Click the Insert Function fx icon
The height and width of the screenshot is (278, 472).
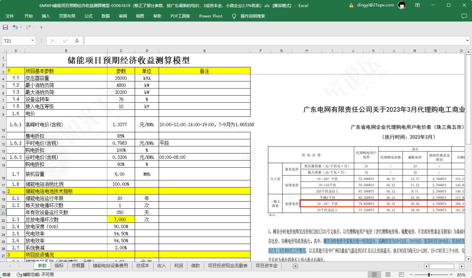point(77,41)
